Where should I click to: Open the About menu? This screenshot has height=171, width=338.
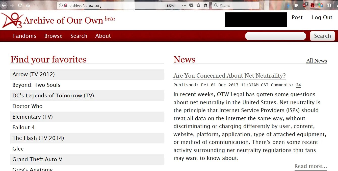[103, 36]
